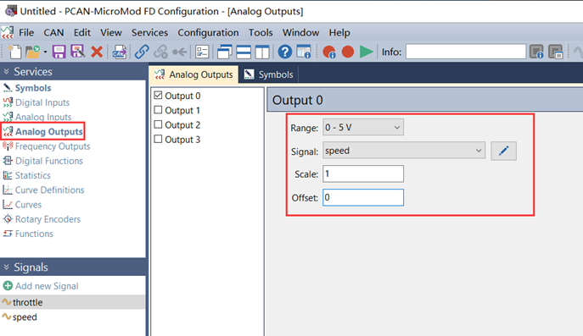
Task: Click the green Play triangle icon
Action: point(367,52)
